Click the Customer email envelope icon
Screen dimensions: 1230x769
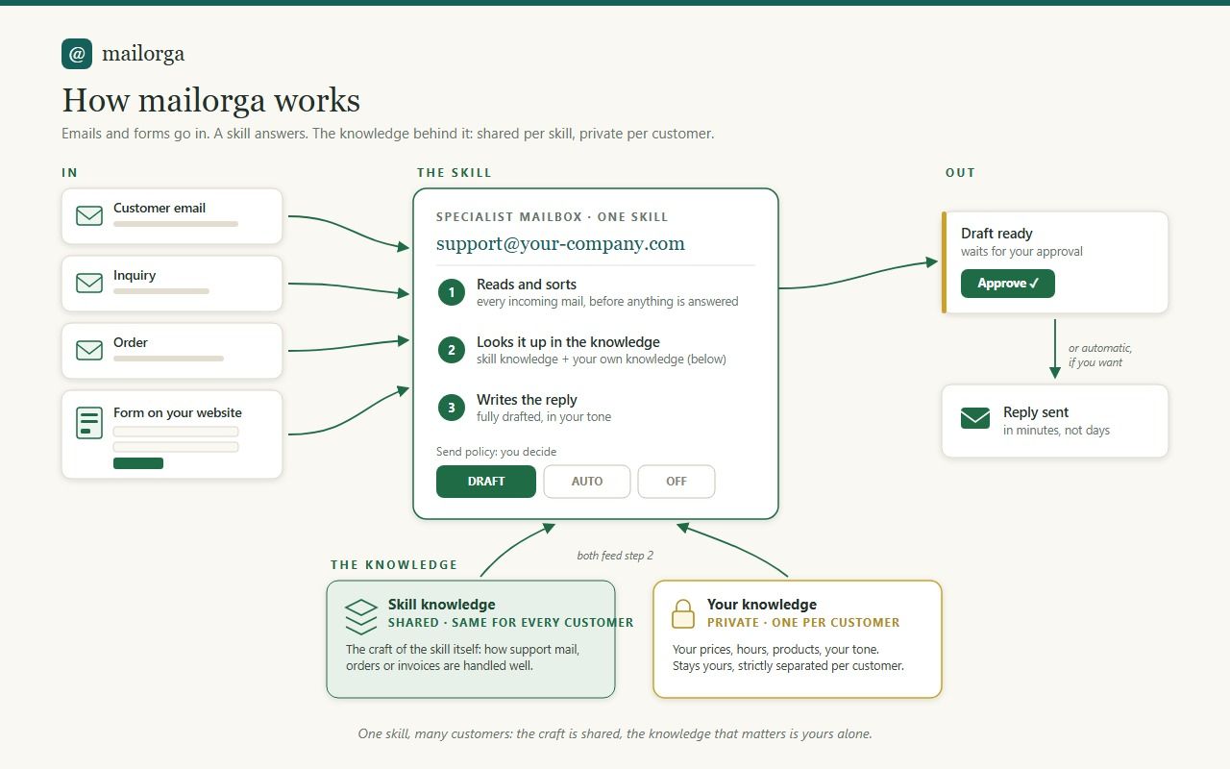(89, 215)
